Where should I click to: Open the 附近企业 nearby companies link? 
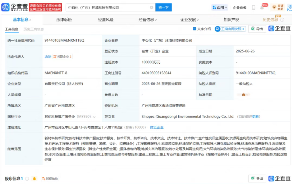[157, 127]
